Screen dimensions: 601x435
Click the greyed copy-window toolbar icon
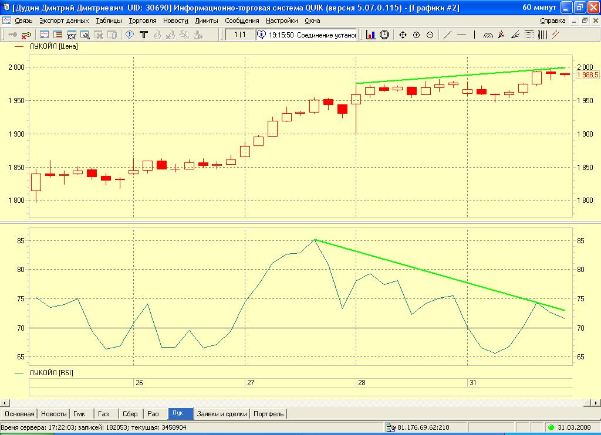(112, 35)
